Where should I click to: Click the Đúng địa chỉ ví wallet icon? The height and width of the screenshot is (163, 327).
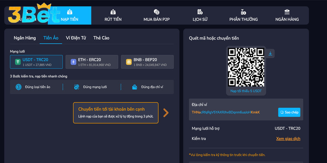pos(135,87)
